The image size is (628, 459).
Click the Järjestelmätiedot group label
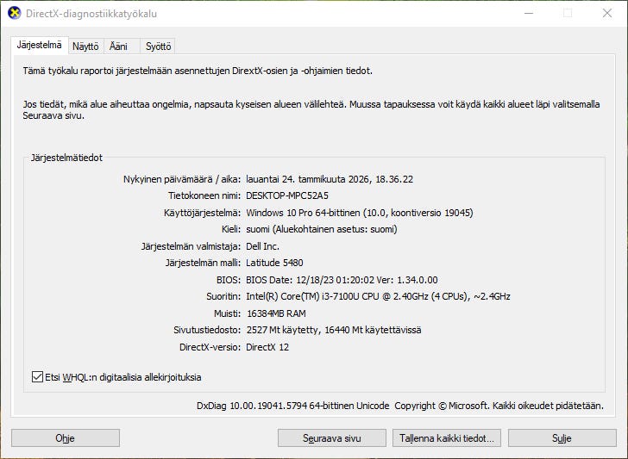(x=66, y=158)
